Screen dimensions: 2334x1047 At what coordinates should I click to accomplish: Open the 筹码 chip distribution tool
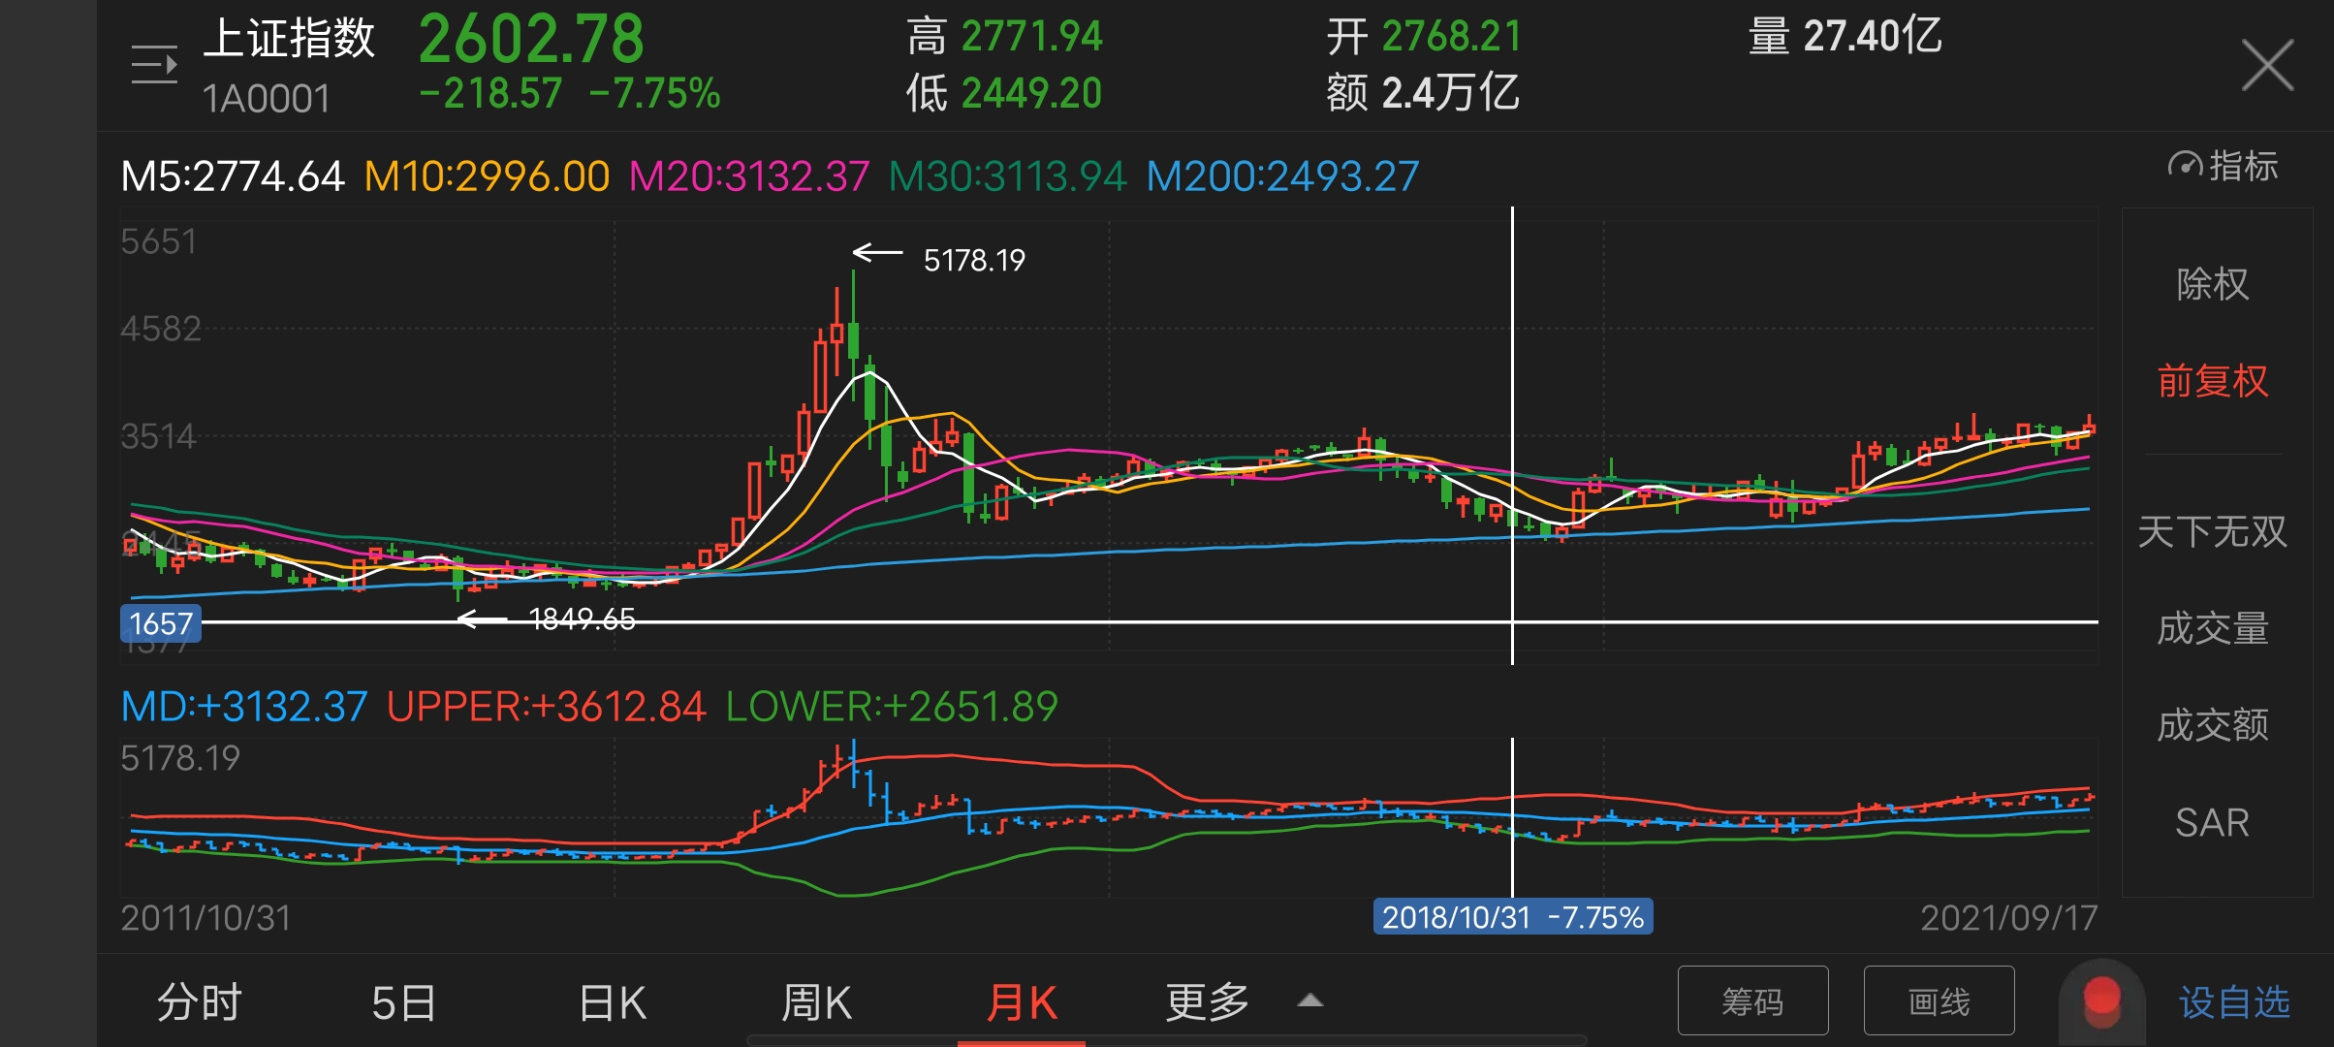pos(1750,1001)
